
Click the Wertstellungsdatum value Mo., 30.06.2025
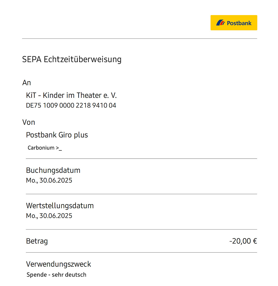(x=49, y=216)
